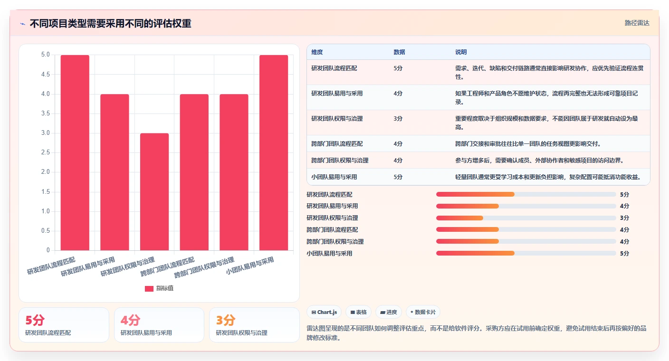Click the 研发团队流程匹配 label in the progress list
This screenshot has width=669, height=361.
pyautogui.click(x=330, y=195)
